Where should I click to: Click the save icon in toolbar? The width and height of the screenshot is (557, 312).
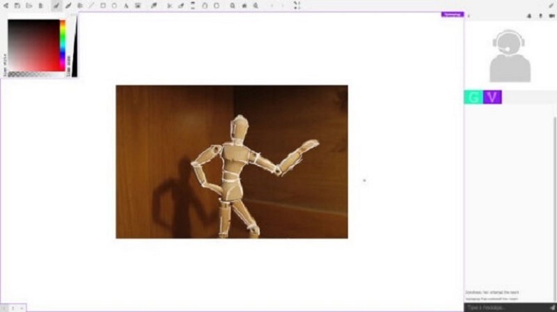[x=17, y=6]
